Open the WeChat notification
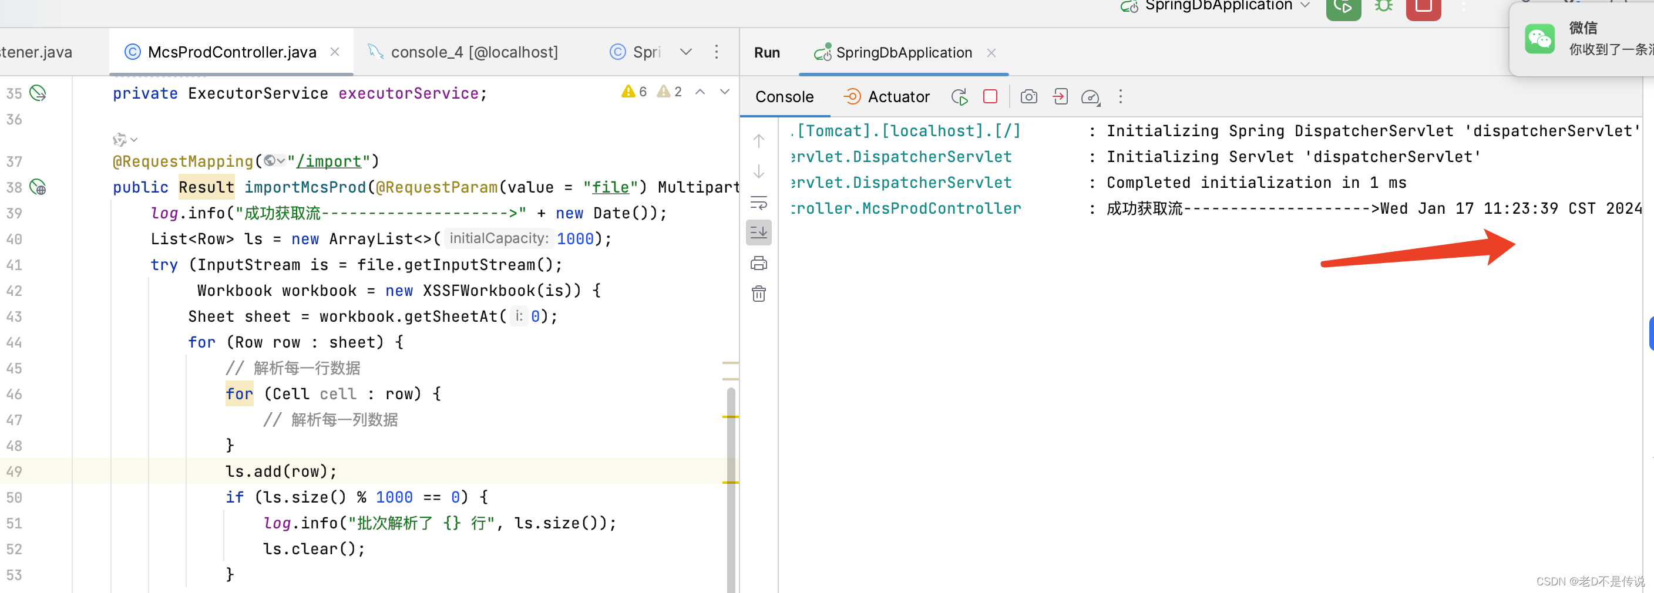Viewport: 1654px width, 593px height. (1582, 39)
